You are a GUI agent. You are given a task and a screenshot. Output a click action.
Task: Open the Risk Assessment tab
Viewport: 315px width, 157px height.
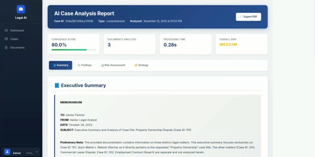(x=113, y=65)
